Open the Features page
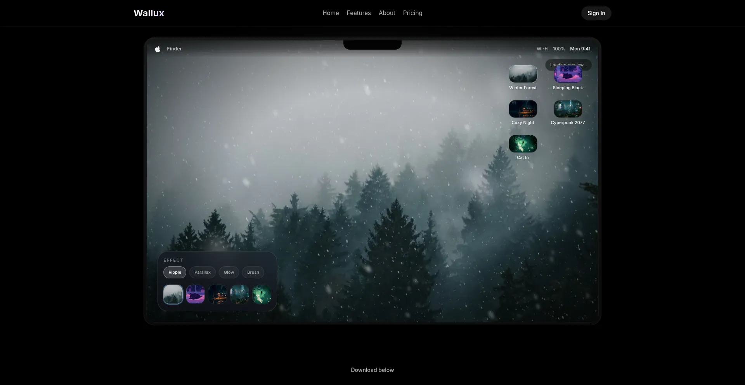This screenshot has width=745, height=385. click(x=359, y=13)
